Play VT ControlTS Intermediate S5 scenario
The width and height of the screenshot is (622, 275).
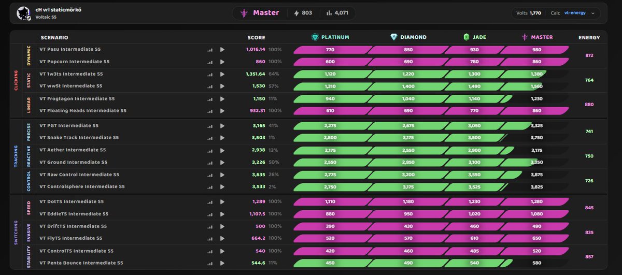point(222,251)
